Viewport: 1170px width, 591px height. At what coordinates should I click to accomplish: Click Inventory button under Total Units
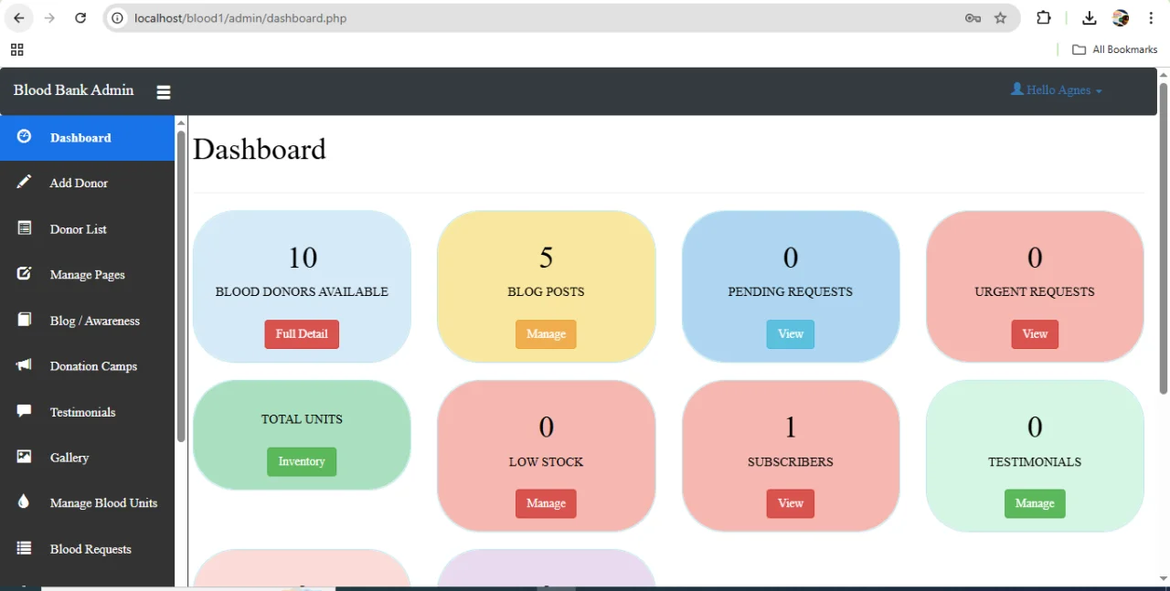pyautogui.click(x=302, y=461)
